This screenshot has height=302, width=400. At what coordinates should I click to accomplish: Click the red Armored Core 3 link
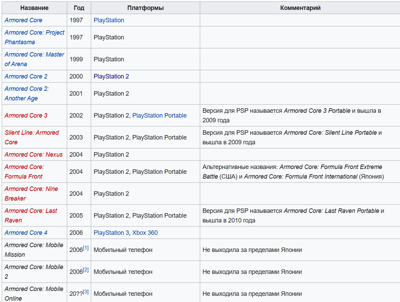pos(26,115)
